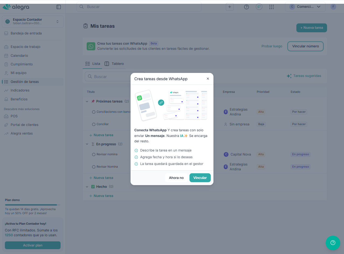The image size is (344, 254).
Task: Toggle the Conciliar task circle
Action: (x=94, y=124)
